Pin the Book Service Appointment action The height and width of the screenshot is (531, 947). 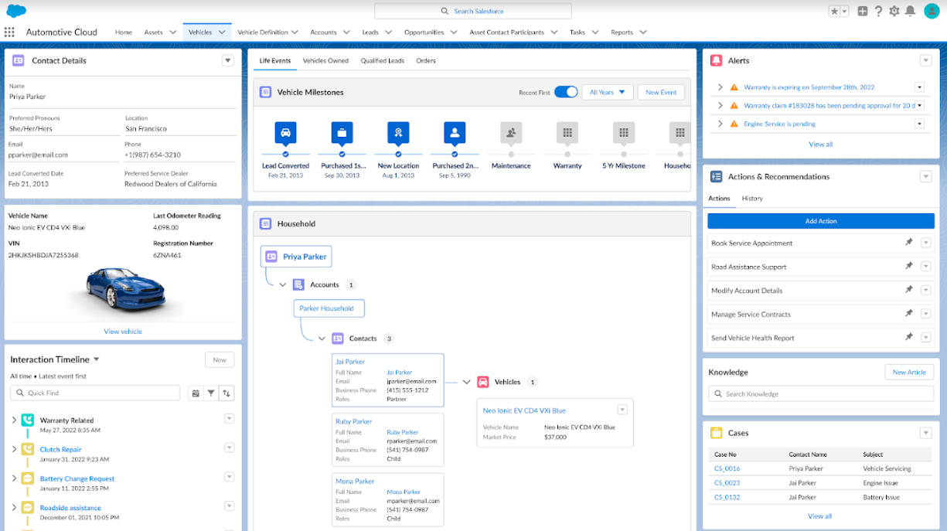point(909,243)
